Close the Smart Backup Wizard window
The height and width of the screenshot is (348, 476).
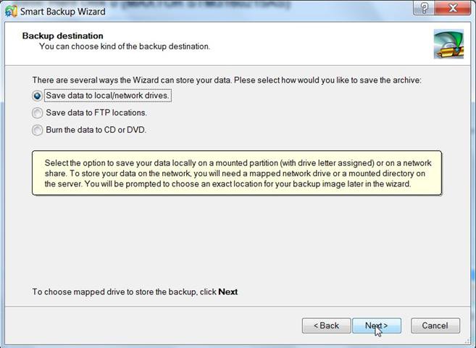pyautogui.click(x=452, y=7)
